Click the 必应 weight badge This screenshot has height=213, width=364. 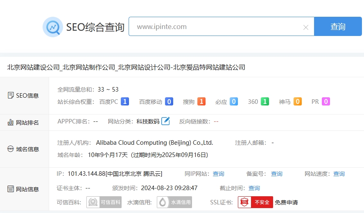pos(233,102)
